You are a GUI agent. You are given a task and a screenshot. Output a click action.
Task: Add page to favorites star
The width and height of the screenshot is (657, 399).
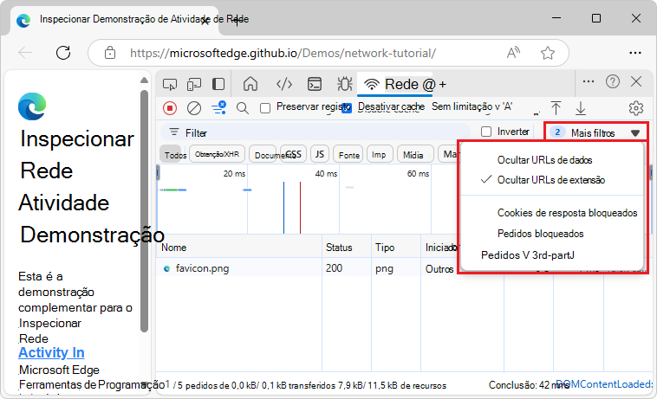tap(548, 53)
